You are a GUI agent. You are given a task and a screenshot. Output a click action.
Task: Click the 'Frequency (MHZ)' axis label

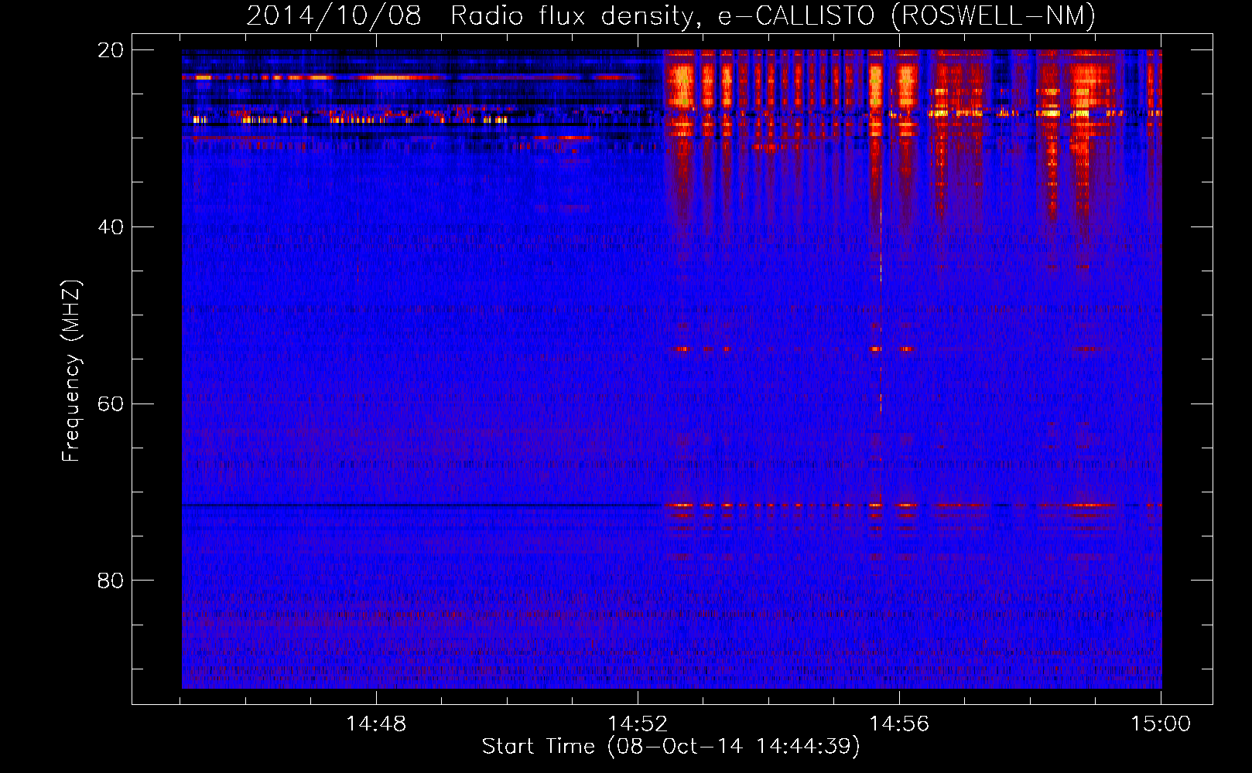click(71, 371)
